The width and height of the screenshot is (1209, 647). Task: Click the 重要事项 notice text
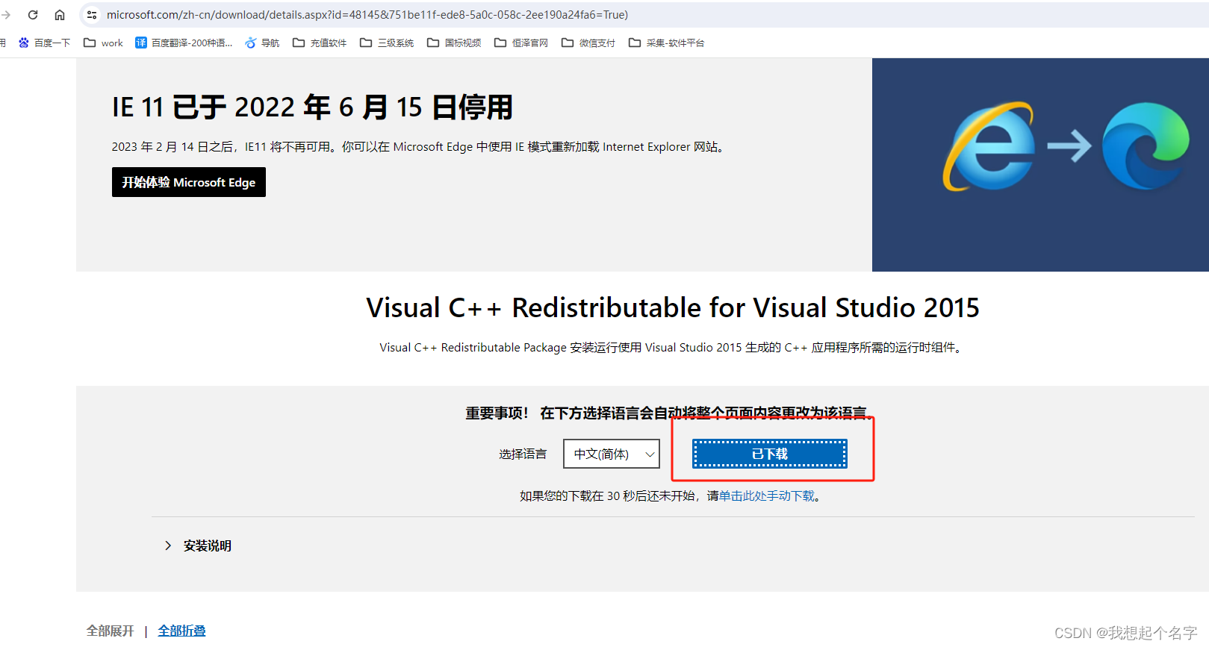pos(669,413)
